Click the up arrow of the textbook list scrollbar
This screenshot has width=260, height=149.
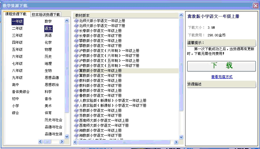(x=181, y=15)
